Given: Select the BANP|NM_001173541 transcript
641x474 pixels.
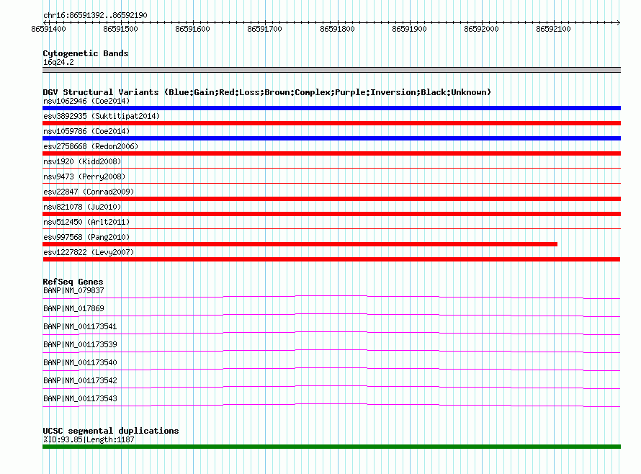Looking at the screenshot, I should pyautogui.click(x=80, y=326).
